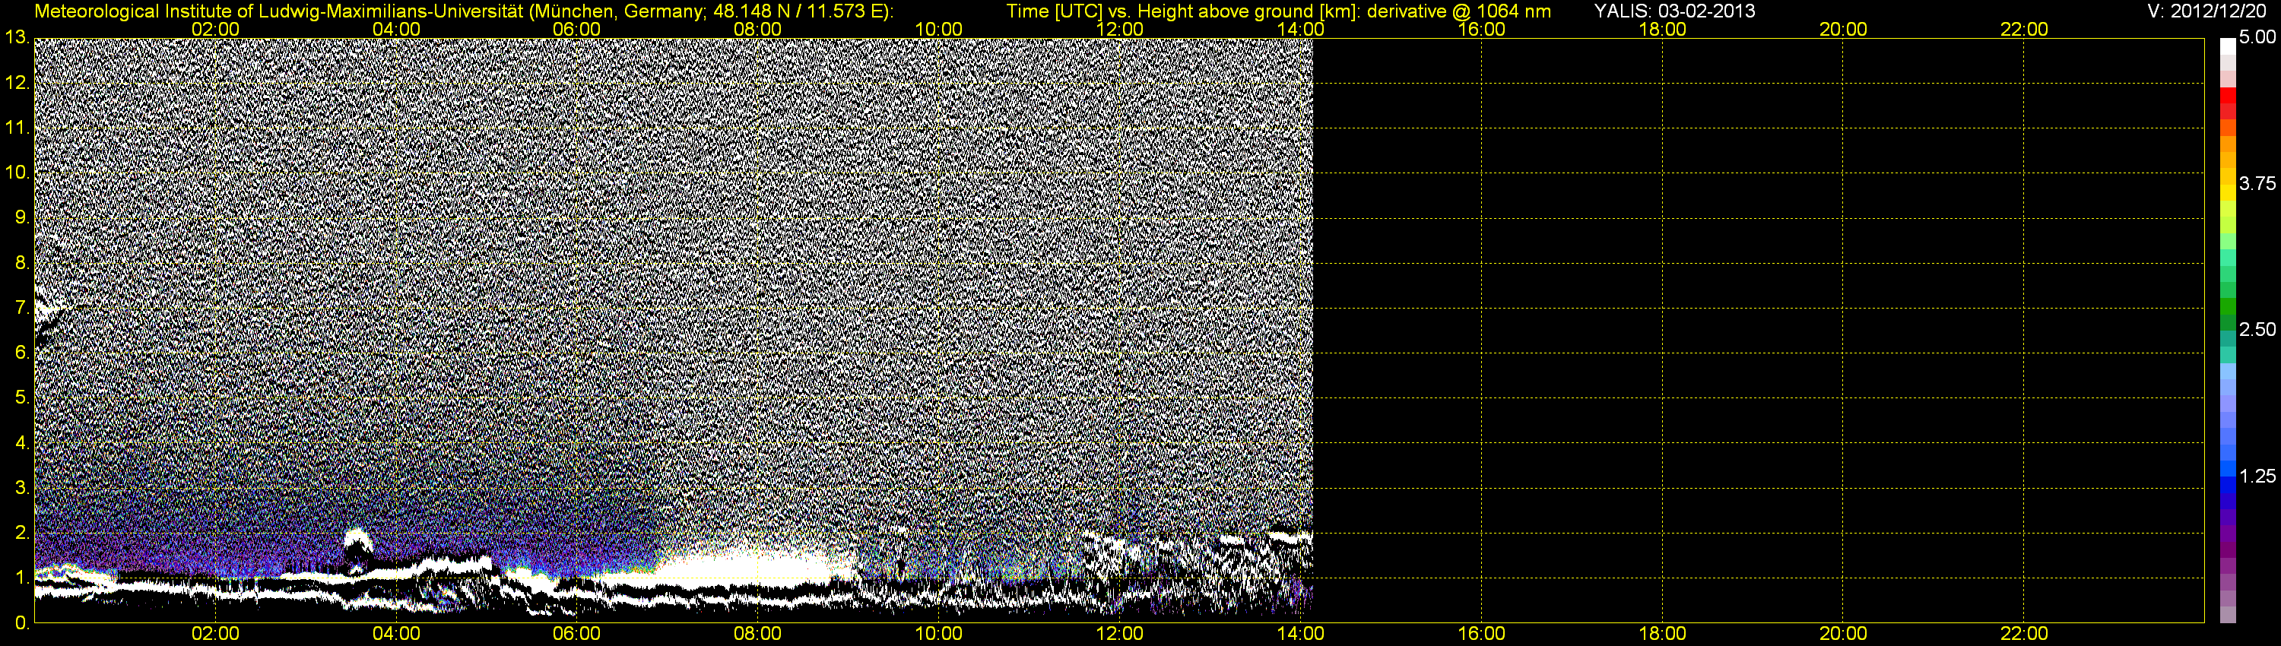
Task: Click the 10:00 label on the lower time axis
Action: point(938,634)
